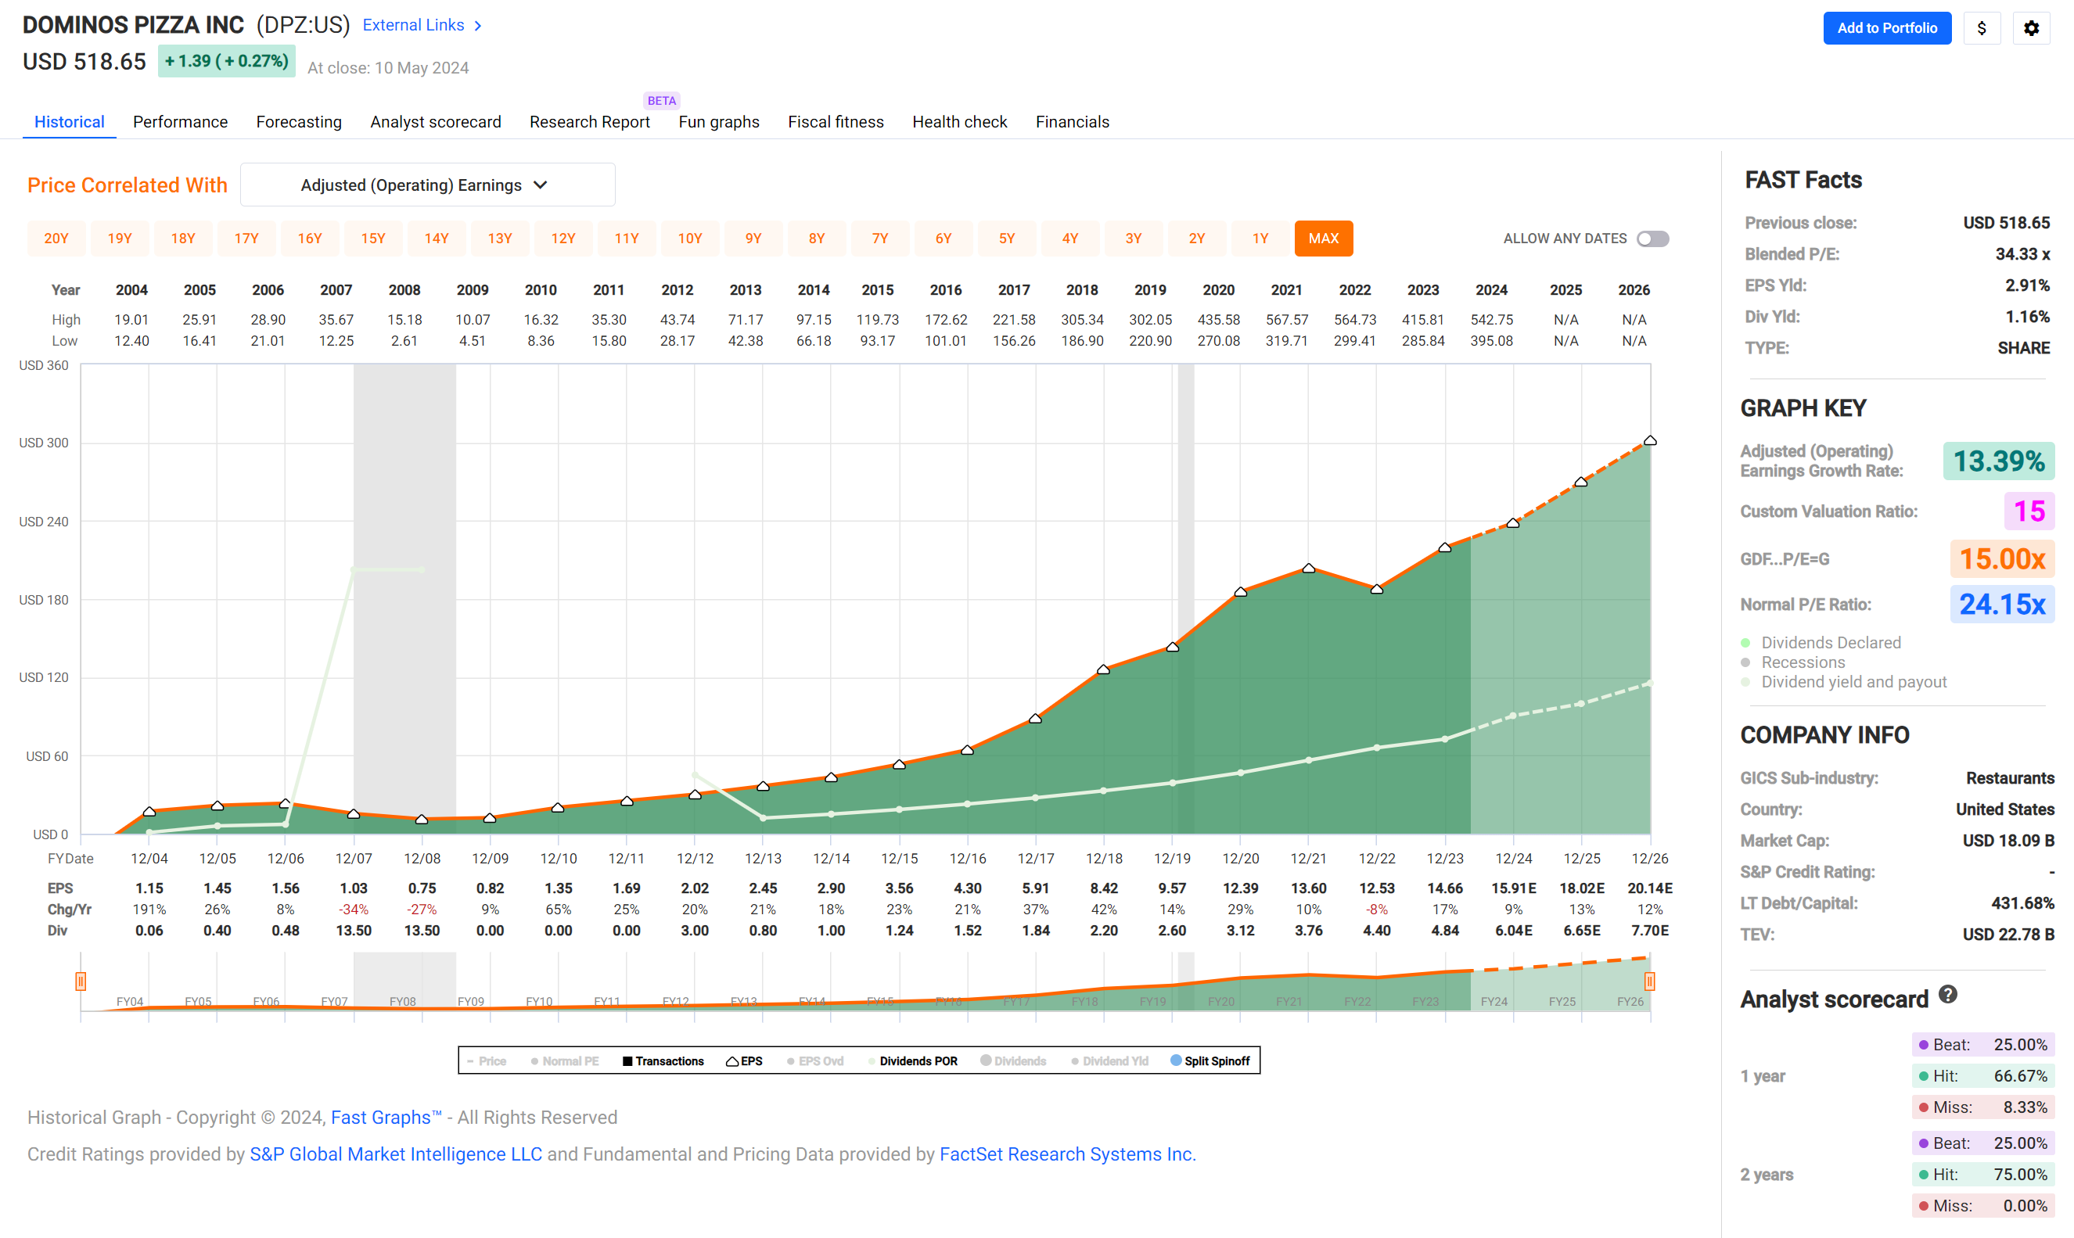This screenshot has width=2074, height=1238.
Task: Open the Financials tab
Action: coord(1073,122)
